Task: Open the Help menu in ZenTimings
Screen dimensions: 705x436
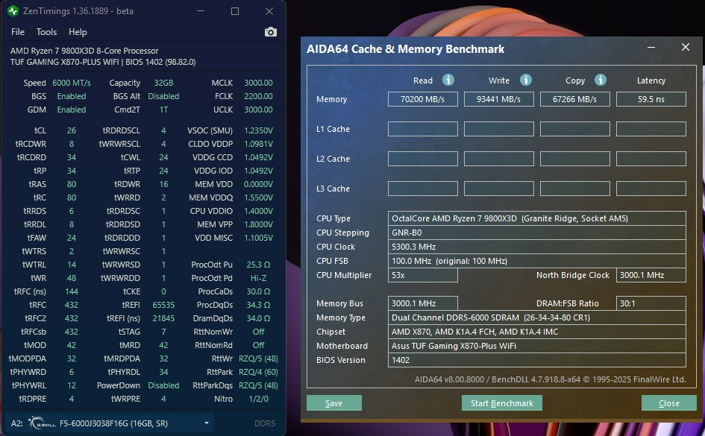Action: click(78, 32)
